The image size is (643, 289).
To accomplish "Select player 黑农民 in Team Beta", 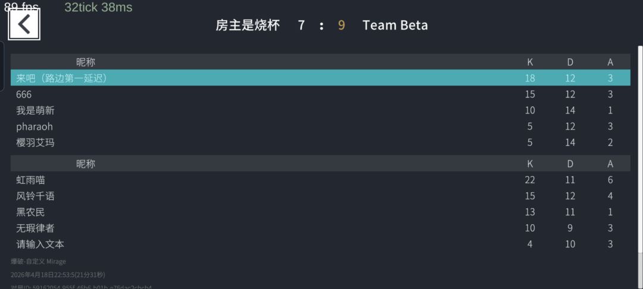I will click(x=30, y=212).
